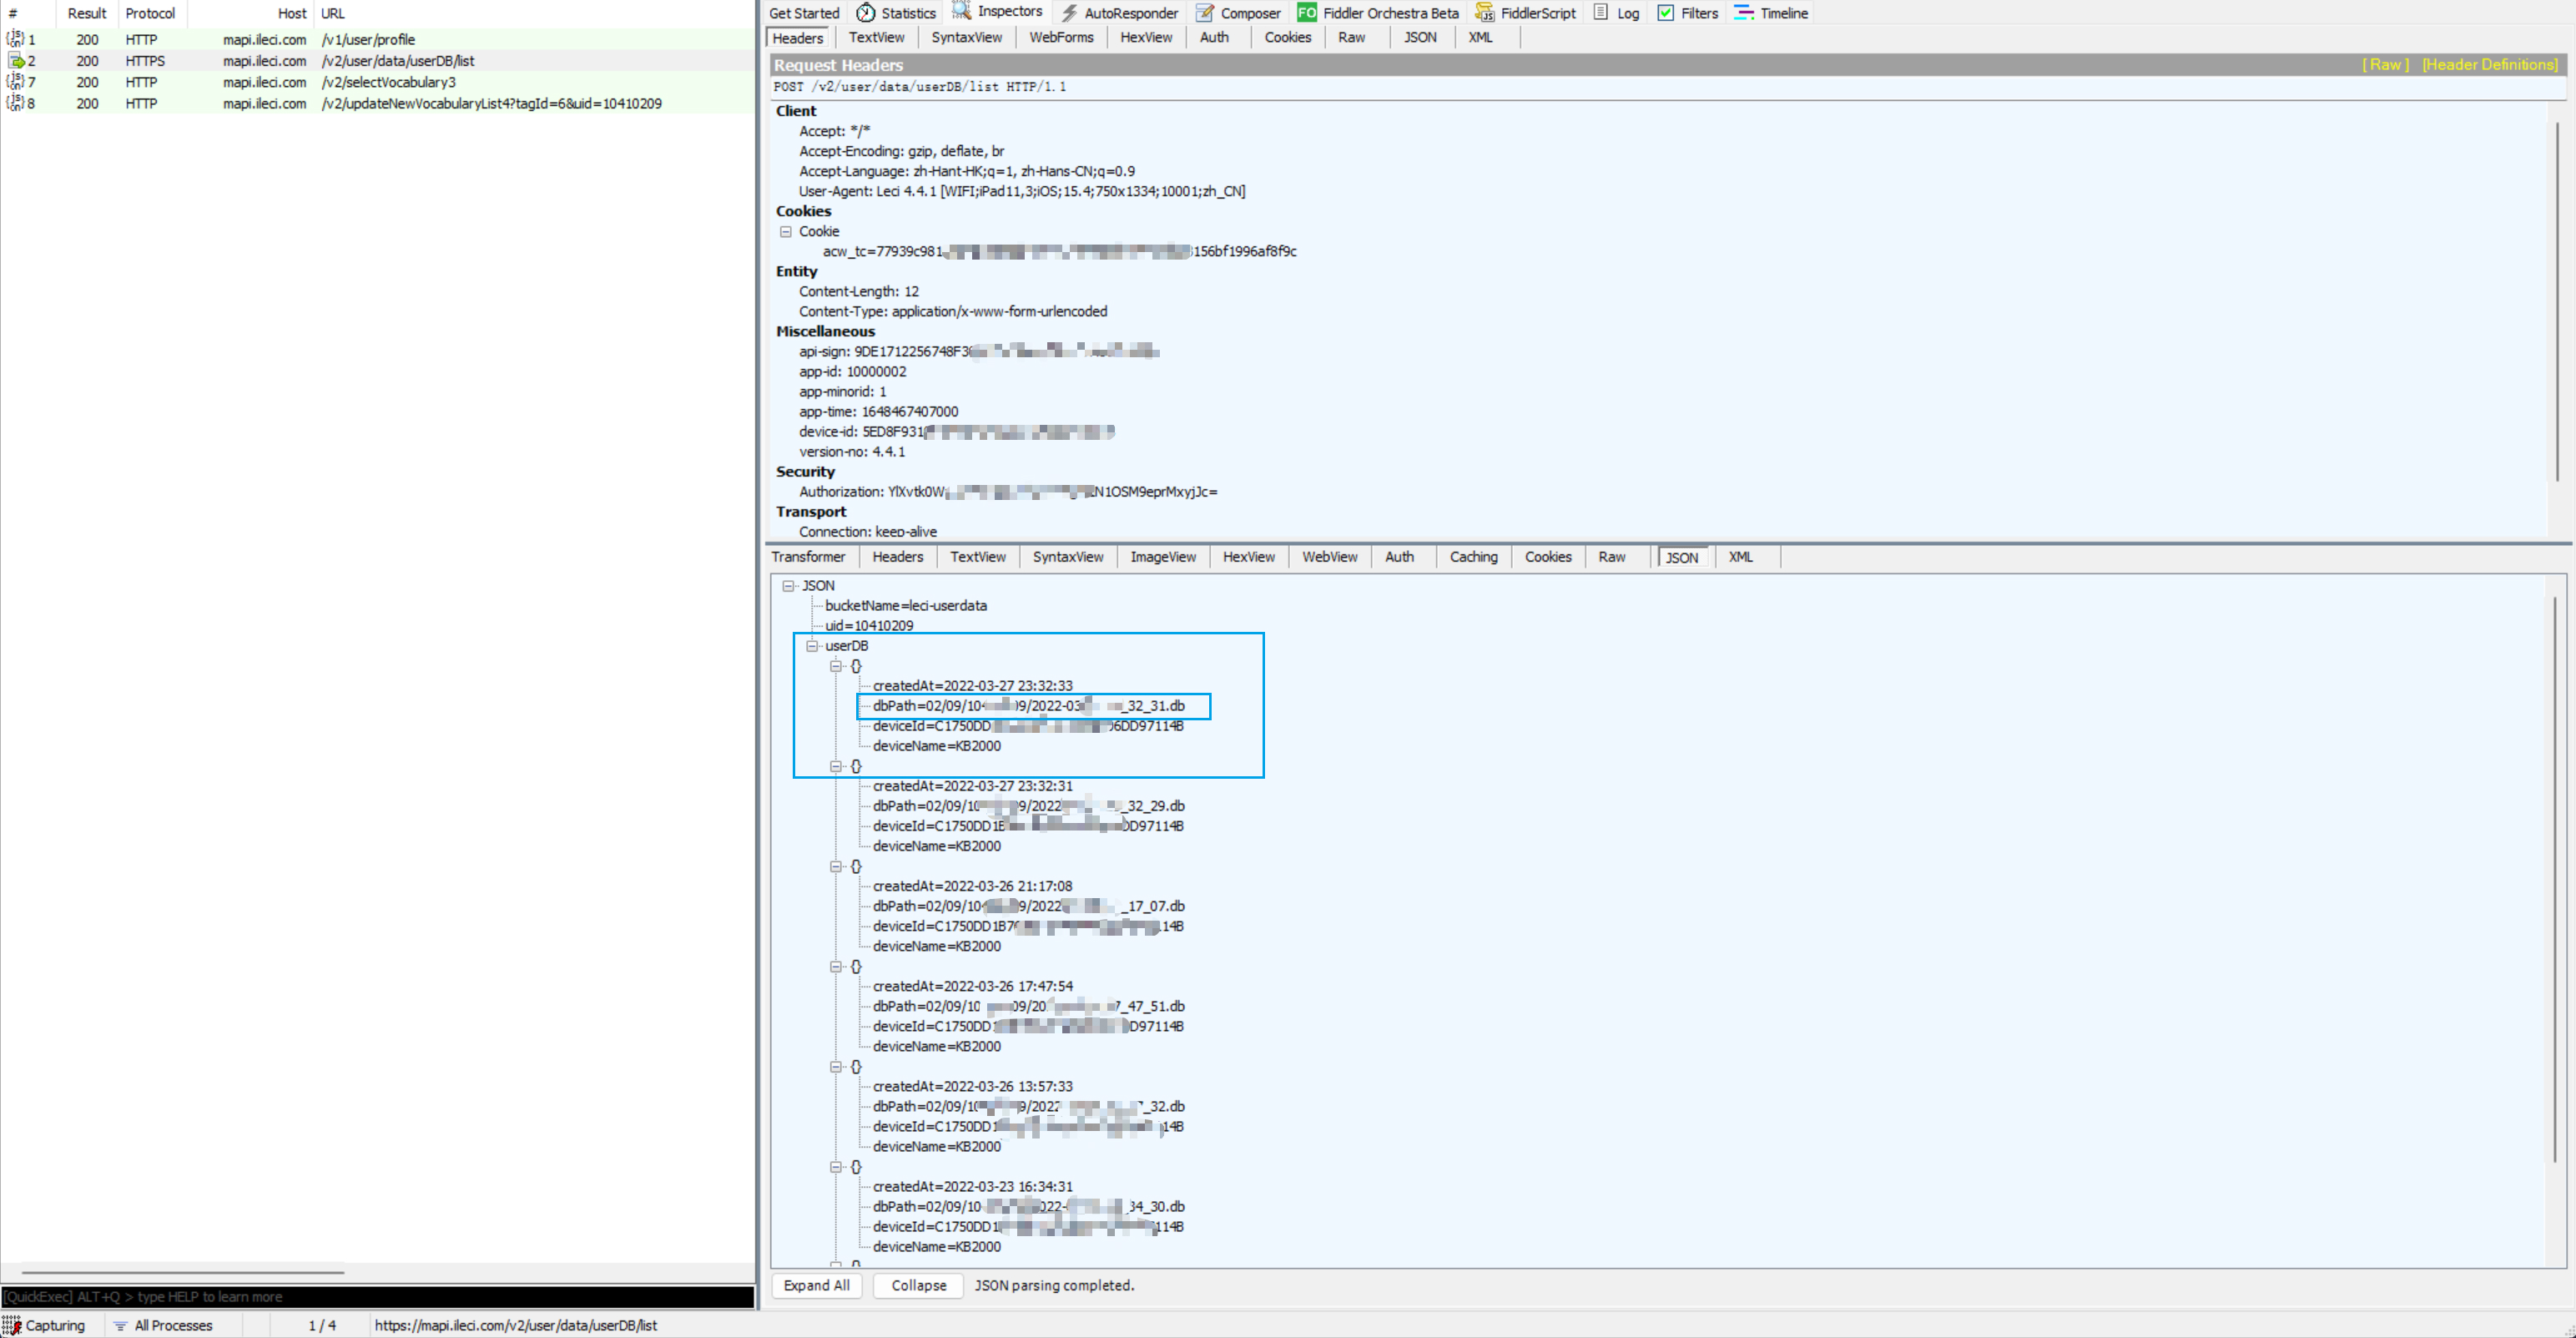Image resolution: width=2576 pixels, height=1338 pixels.
Task: Click the QuickExec command input box
Action: tap(378, 1297)
